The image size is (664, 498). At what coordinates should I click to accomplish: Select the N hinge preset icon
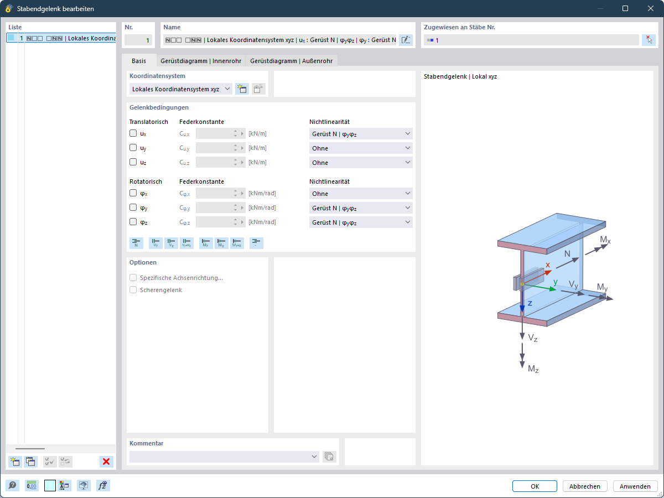point(136,242)
